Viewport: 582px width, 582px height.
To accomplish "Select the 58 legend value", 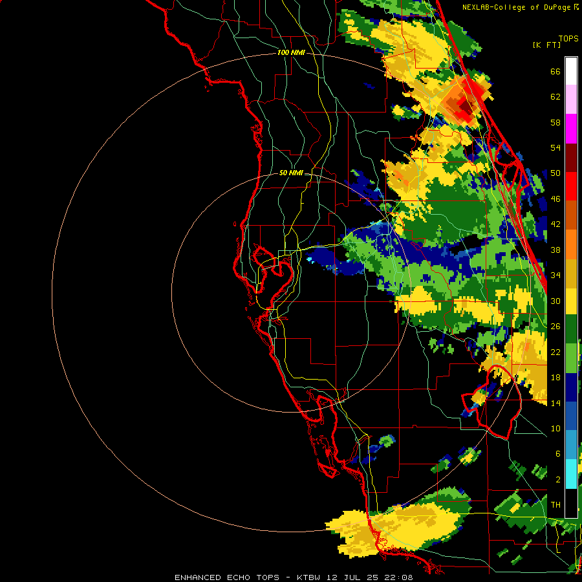I will tap(555, 122).
